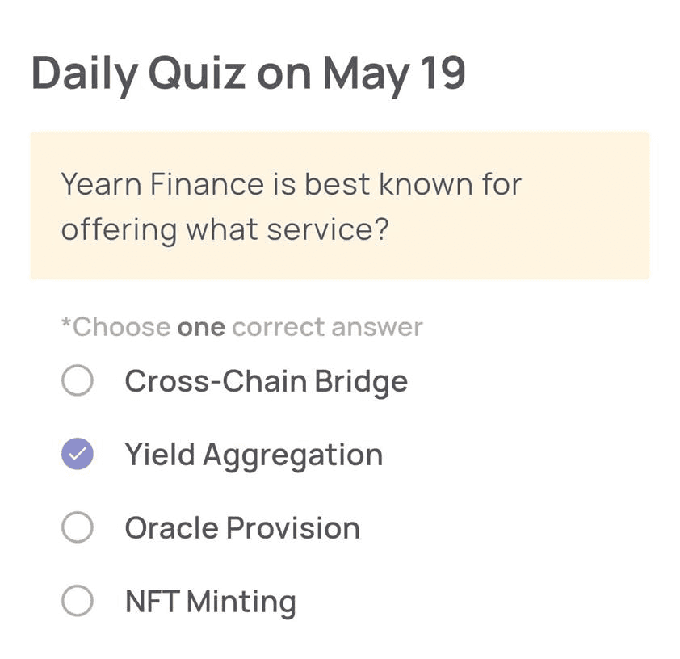
Task: Pick the NFT Minting radio circle
Action: pyautogui.click(x=78, y=601)
